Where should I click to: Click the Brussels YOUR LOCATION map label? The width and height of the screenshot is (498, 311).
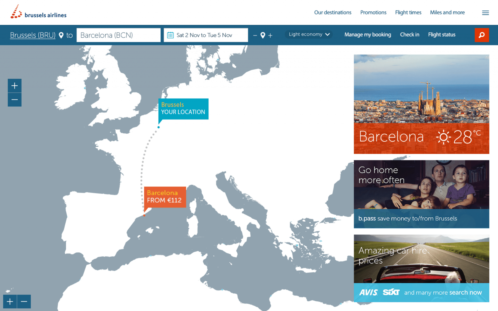point(183,109)
